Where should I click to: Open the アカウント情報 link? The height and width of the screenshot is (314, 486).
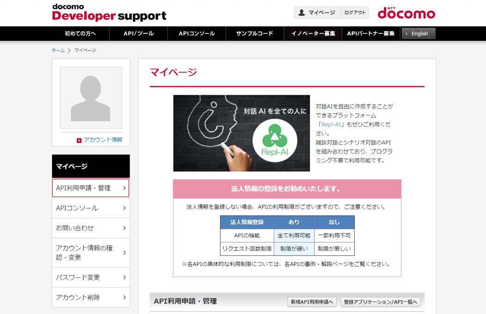(x=103, y=140)
